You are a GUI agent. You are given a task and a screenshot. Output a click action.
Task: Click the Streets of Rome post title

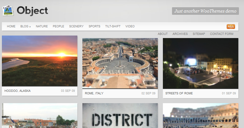point(179,93)
